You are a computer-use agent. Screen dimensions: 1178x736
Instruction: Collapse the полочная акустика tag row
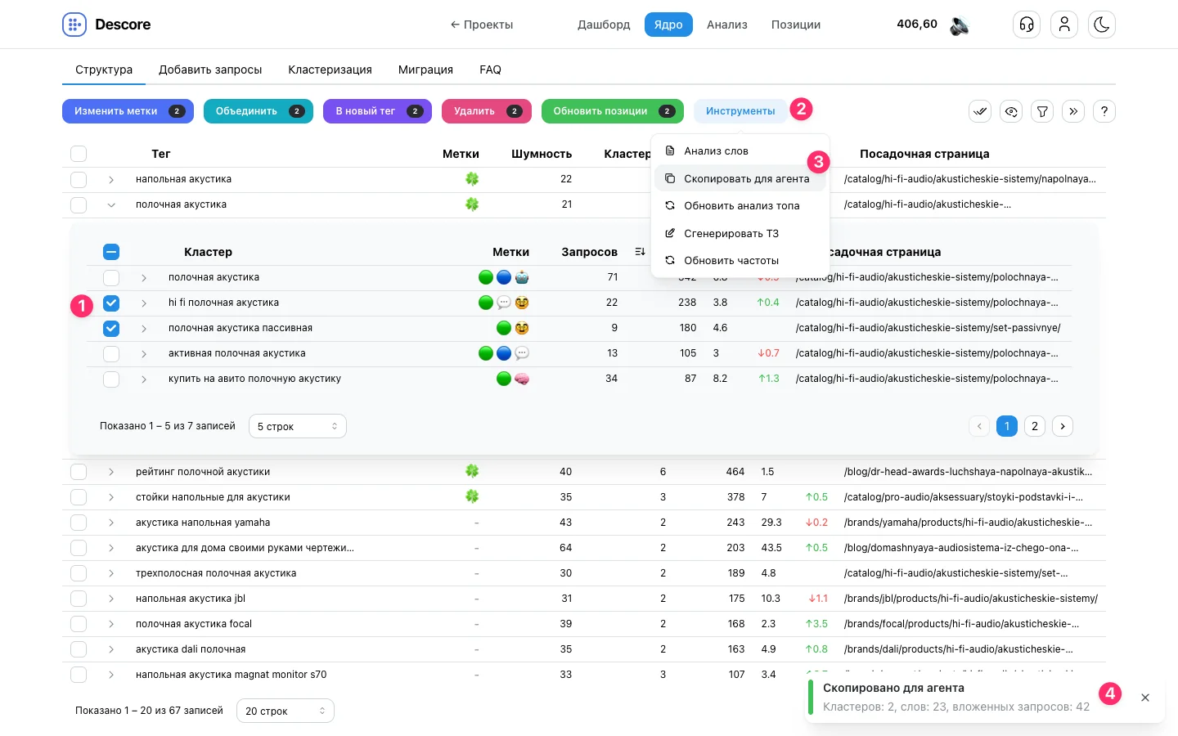coord(111,204)
